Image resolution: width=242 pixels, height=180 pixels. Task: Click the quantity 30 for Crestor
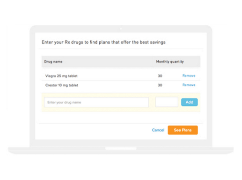coord(160,85)
